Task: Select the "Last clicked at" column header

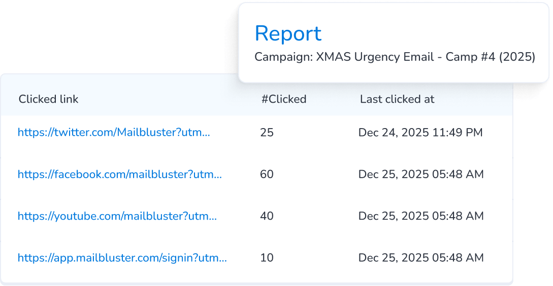Action: pos(397,99)
